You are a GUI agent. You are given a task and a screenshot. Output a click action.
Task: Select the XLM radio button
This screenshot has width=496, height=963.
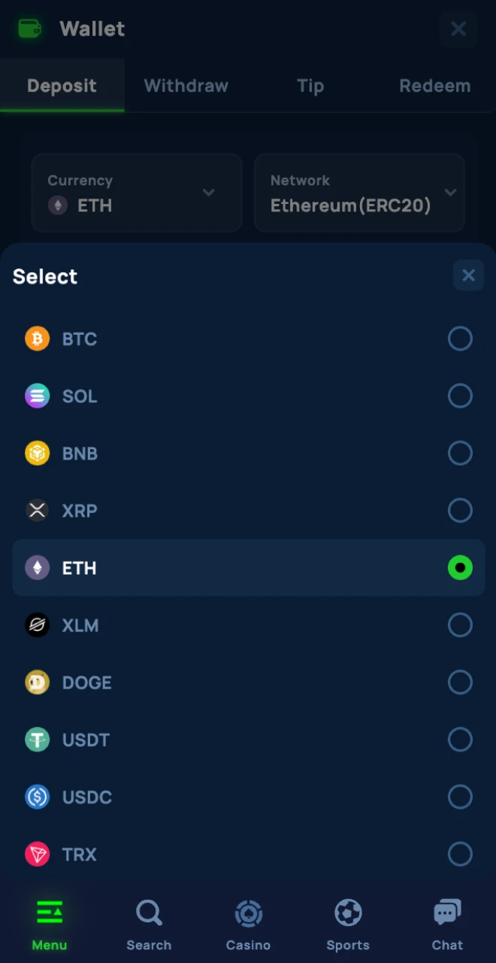coord(460,625)
